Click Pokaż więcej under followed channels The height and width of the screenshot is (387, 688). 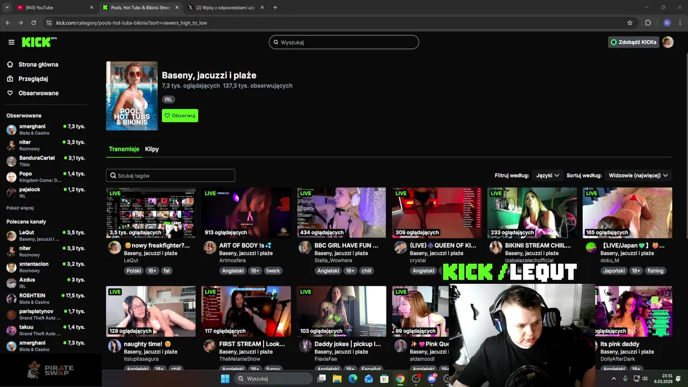[x=20, y=208]
